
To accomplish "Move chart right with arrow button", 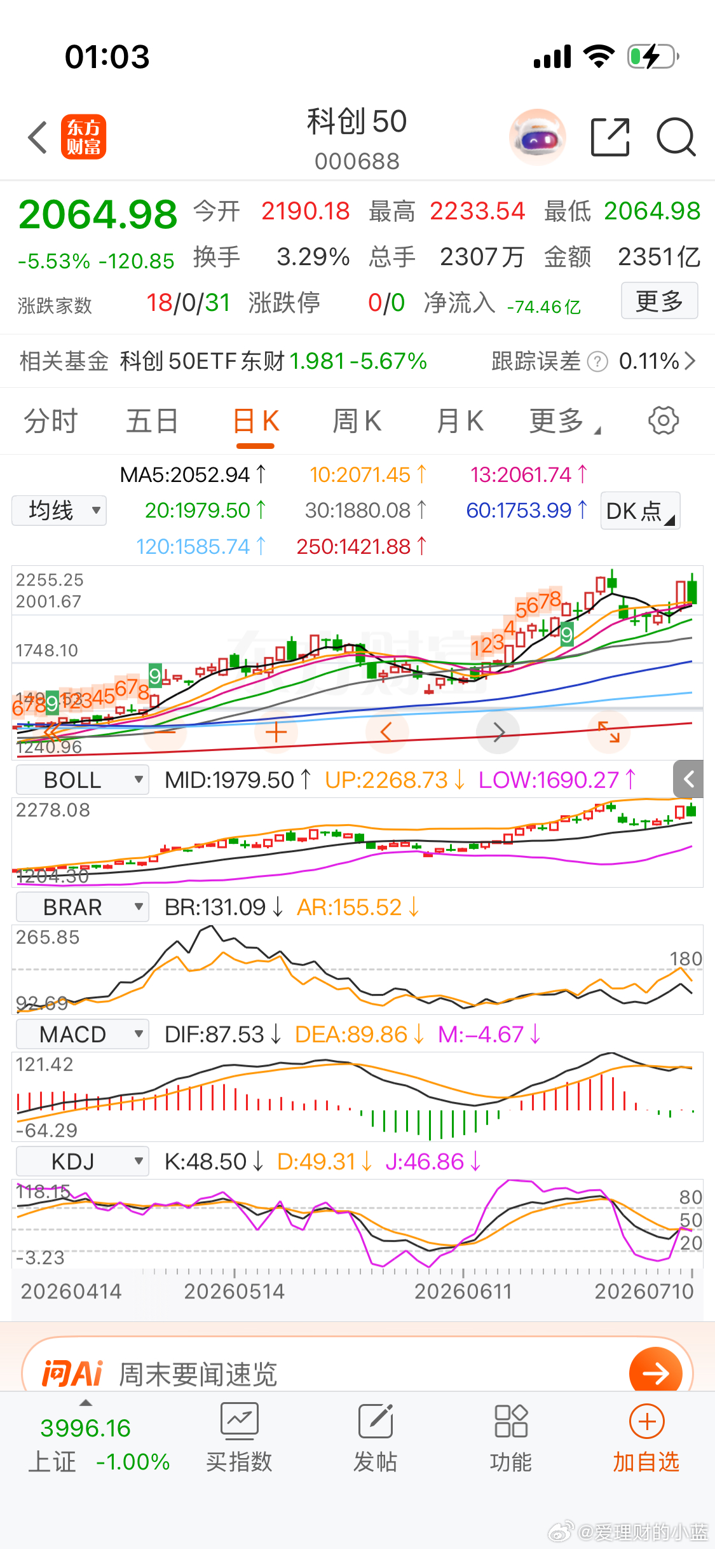I will coord(498,733).
